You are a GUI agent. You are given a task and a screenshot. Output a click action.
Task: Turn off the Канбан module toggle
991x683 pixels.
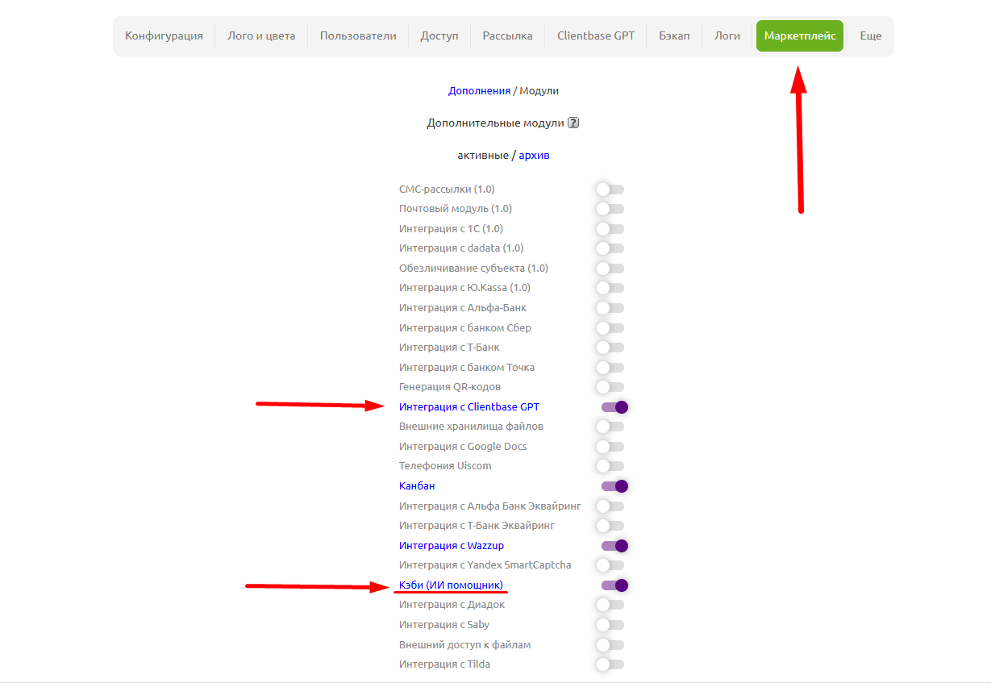point(614,486)
